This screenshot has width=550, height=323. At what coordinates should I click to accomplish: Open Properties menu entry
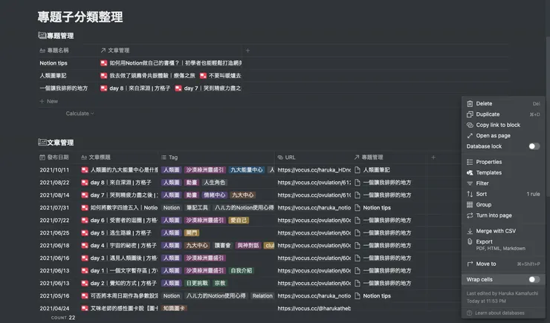click(503, 162)
